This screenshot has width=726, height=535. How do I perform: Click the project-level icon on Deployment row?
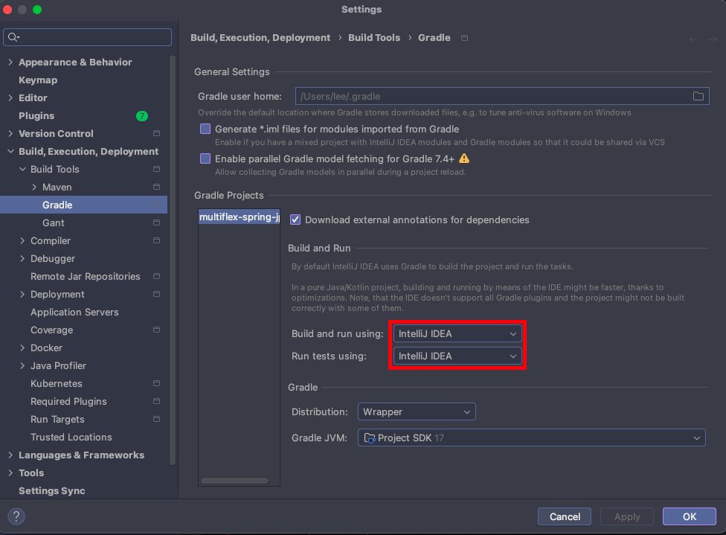click(x=156, y=294)
